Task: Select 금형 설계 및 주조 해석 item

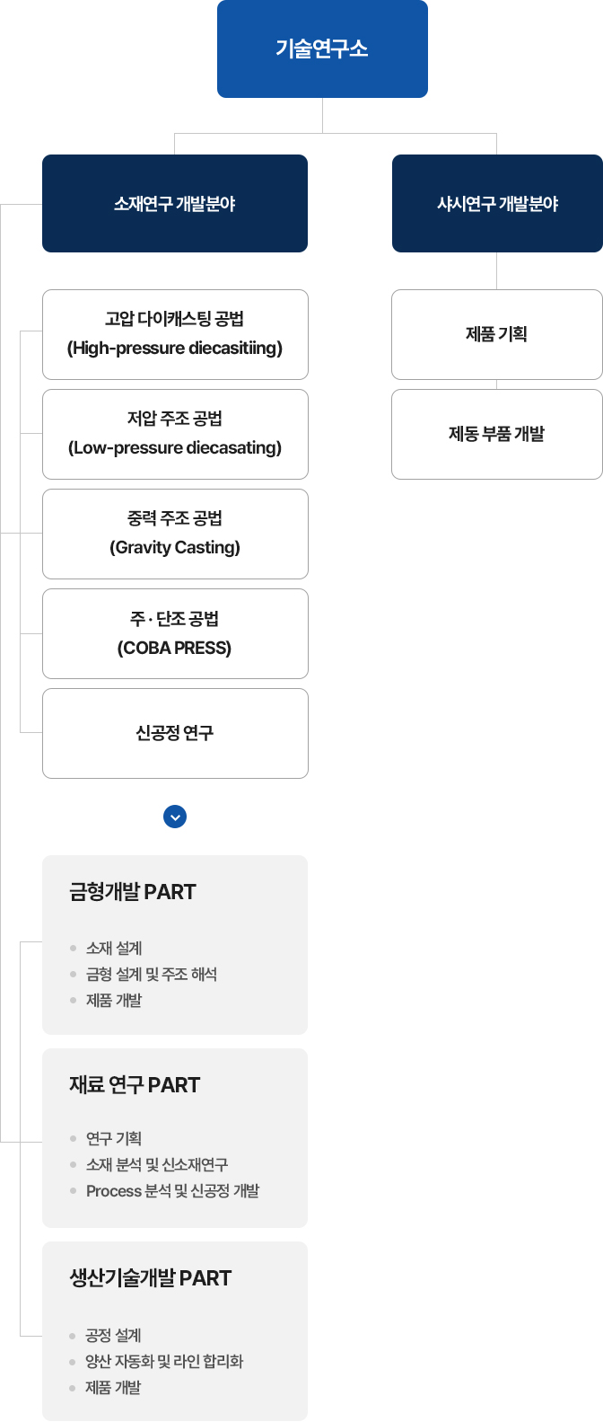Action: [x=152, y=975]
